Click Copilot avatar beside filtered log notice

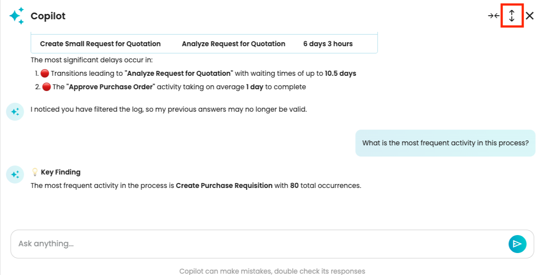pos(15,111)
